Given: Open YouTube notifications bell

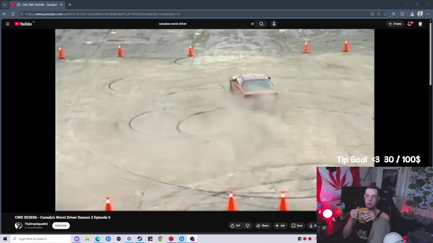Looking at the screenshot, I should click(x=410, y=24).
